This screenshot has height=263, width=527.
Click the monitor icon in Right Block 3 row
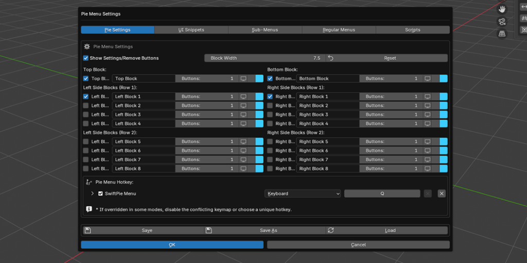point(428,115)
